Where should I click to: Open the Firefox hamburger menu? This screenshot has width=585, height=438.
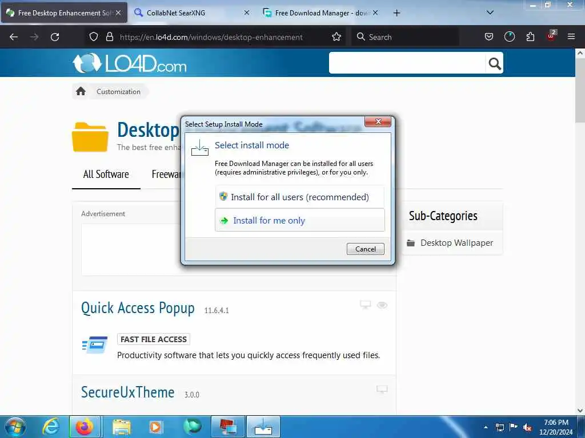point(571,37)
